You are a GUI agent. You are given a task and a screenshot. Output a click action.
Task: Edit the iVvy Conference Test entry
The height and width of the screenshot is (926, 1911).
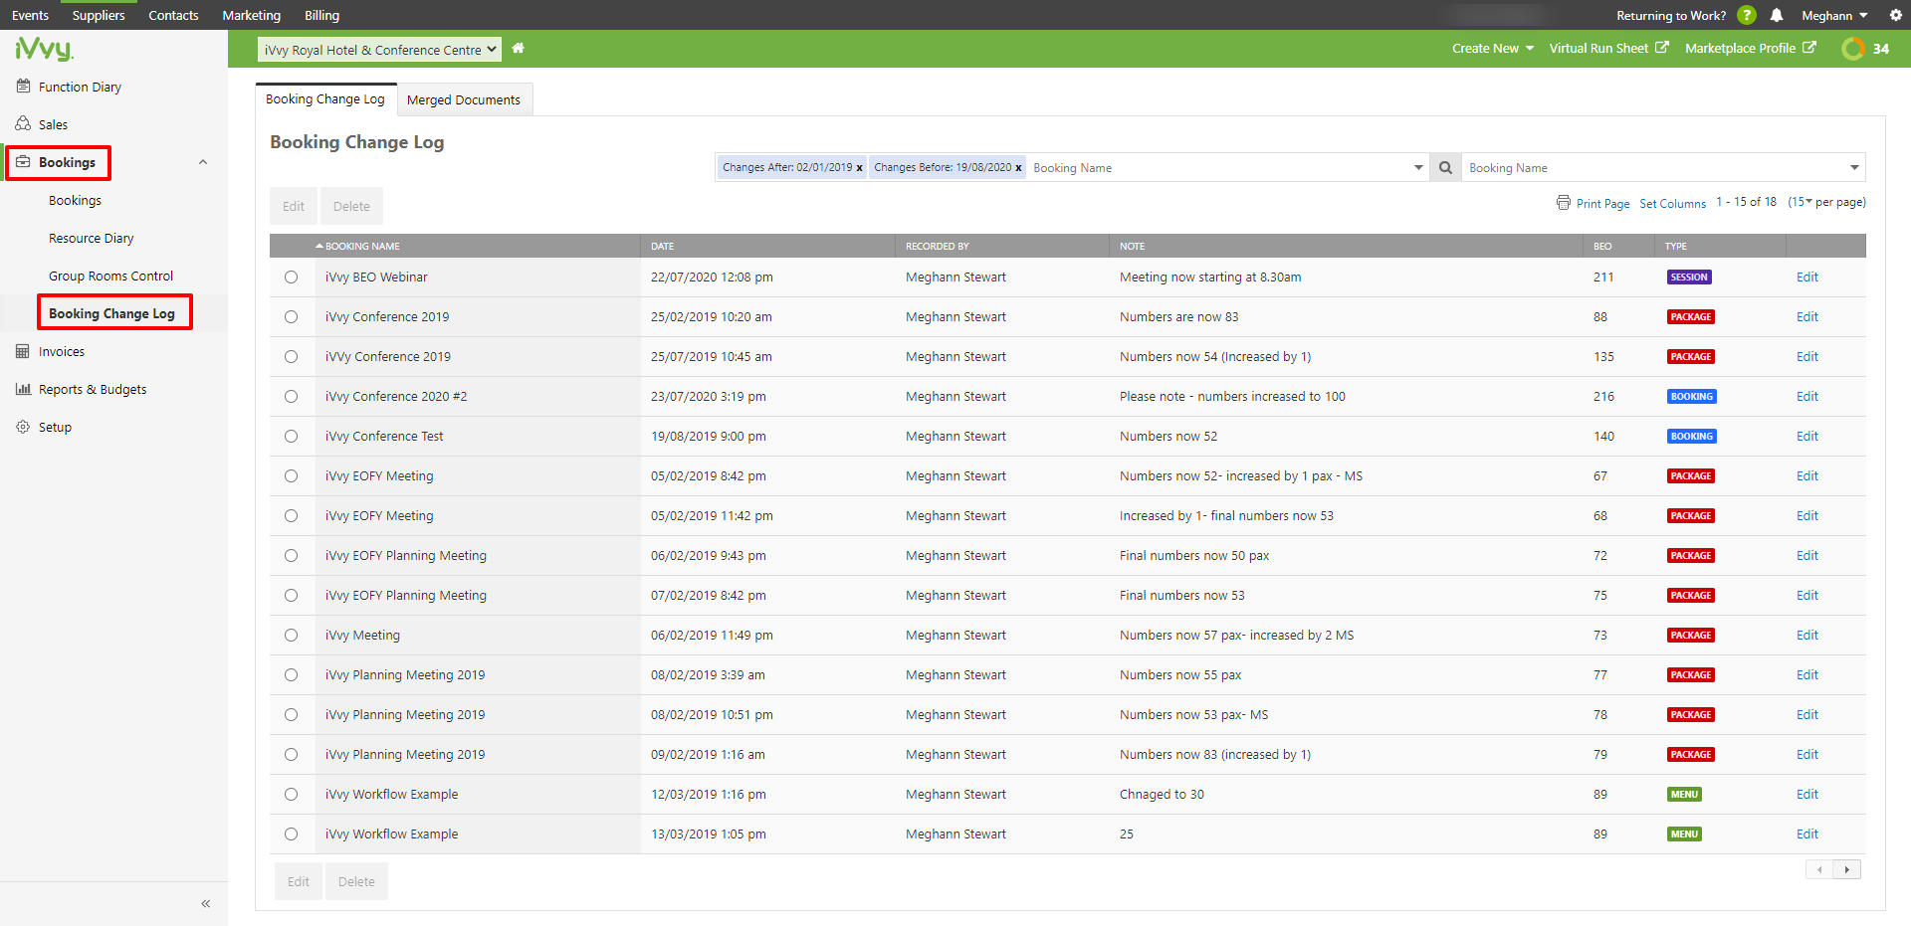1807,437
